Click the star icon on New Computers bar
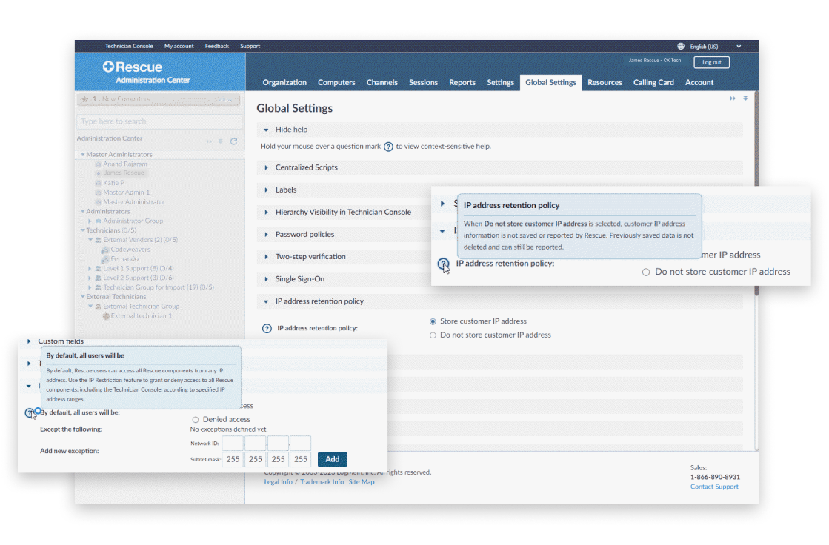 (85, 98)
